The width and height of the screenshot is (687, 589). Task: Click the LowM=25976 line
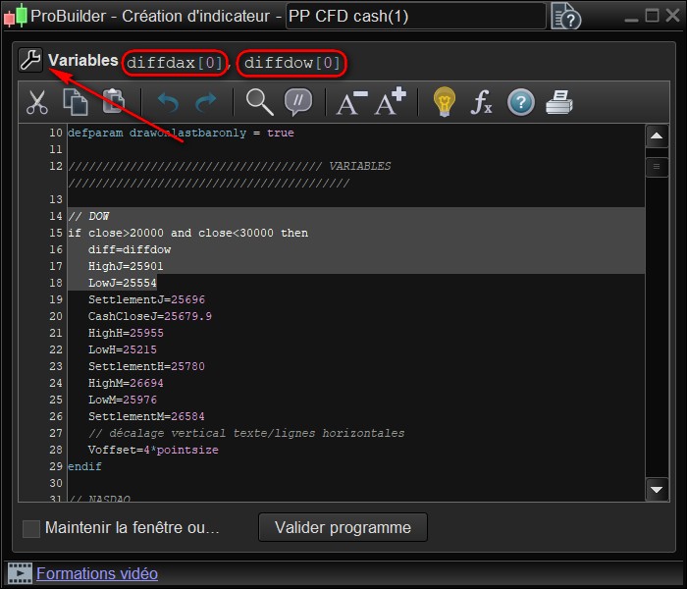point(123,400)
